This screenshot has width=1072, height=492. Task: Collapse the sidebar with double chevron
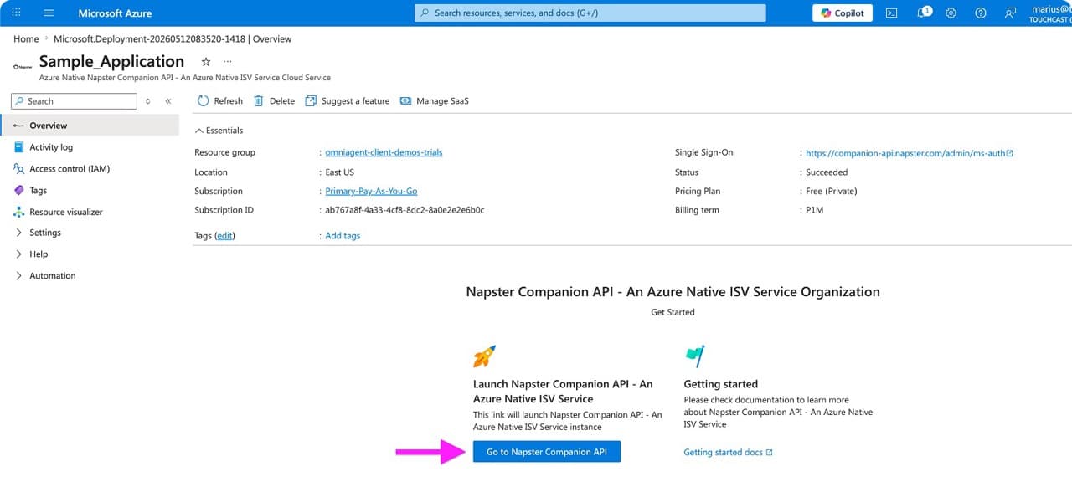[168, 101]
